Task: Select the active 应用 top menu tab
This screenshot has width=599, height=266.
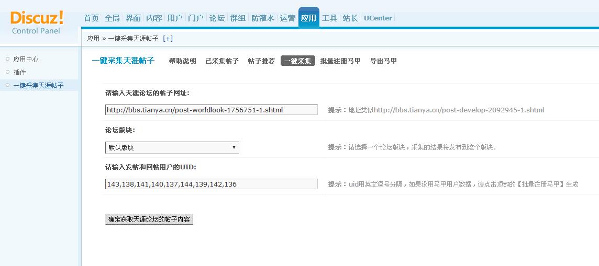Action: point(309,18)
